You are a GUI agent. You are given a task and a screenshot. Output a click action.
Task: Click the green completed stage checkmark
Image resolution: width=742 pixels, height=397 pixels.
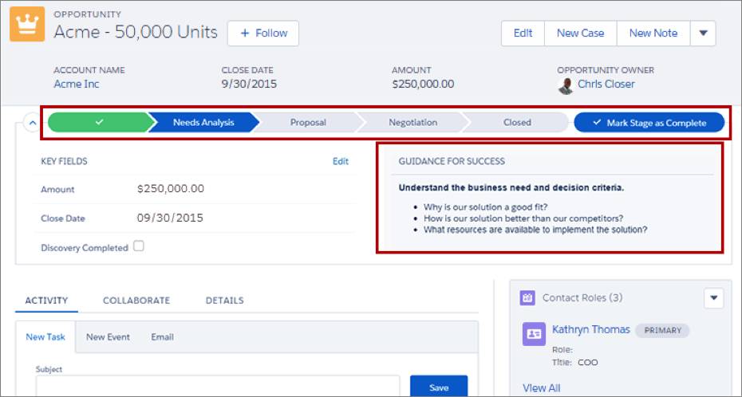coord(99,123)
